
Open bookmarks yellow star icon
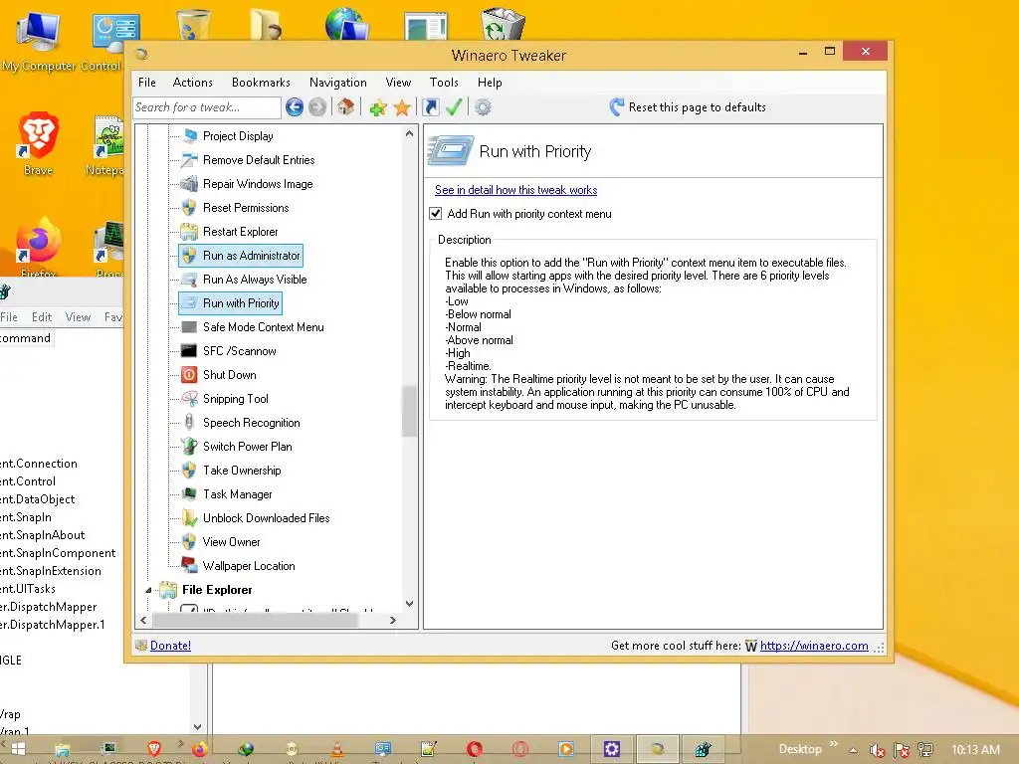(x=402, y=107)
